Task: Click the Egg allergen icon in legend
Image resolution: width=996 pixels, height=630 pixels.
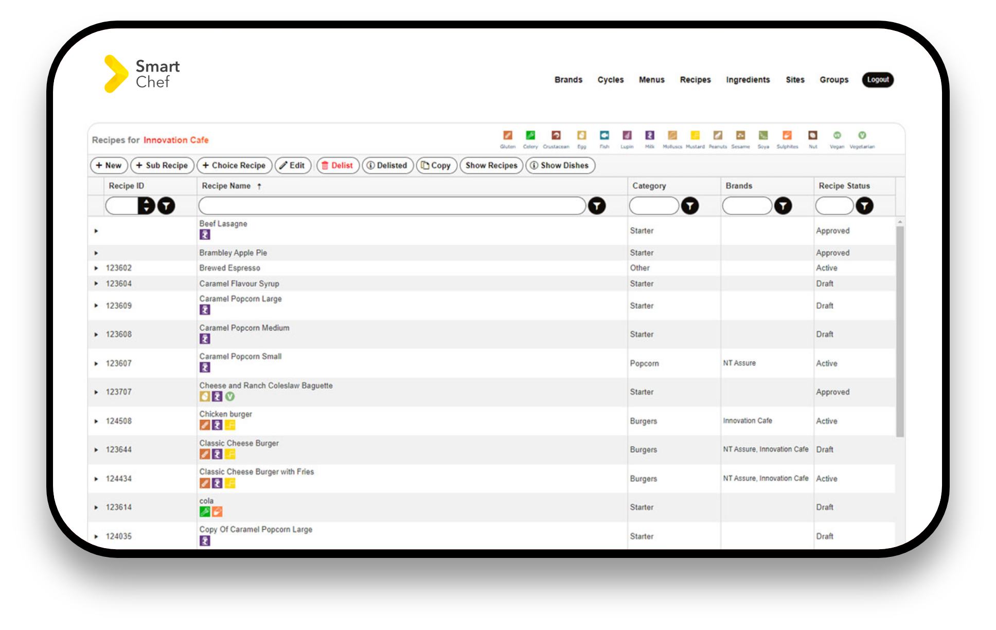Action: 581,135
